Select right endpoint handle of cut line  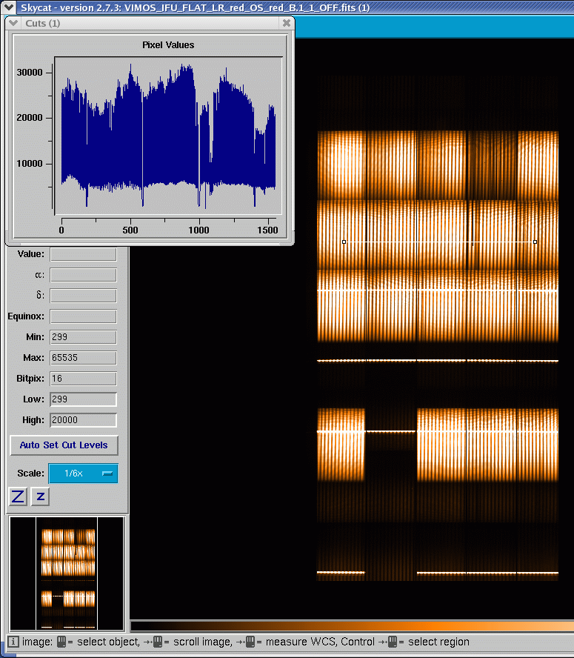[535, 242]
